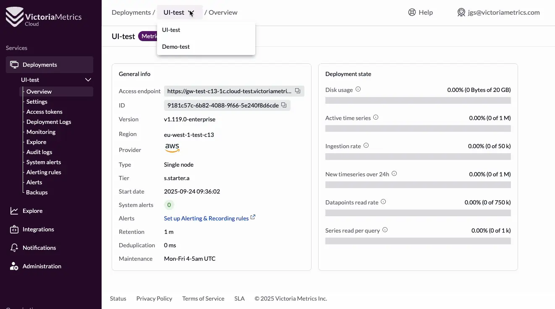Open the user account menu
Screen dimensions: 555x309
tap(498, 13)
